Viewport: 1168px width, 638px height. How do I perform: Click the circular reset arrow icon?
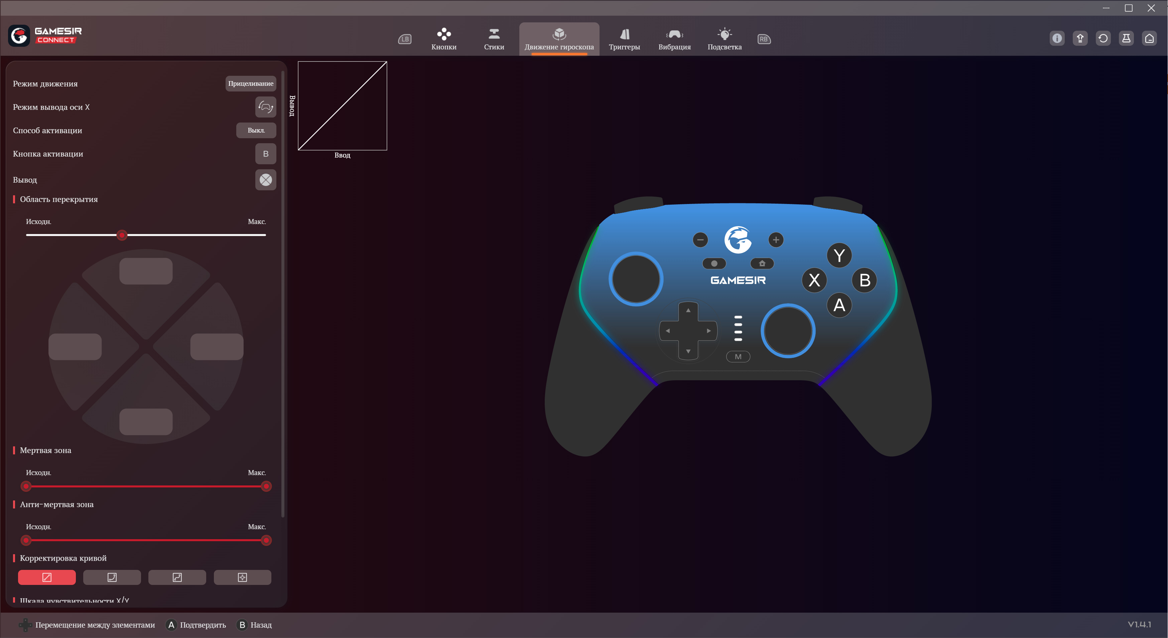point(1103,38)
